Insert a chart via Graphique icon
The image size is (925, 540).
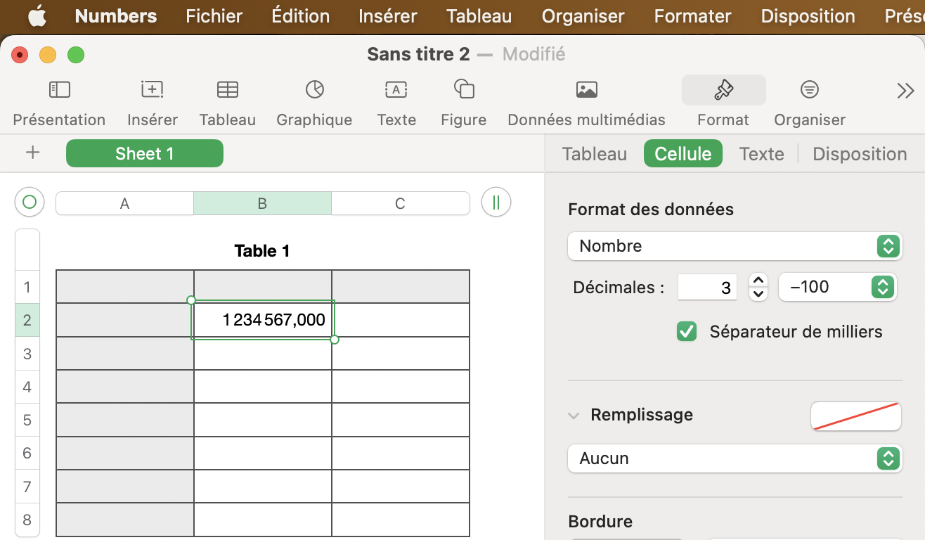pyautogui.click(x=314, y=90)
